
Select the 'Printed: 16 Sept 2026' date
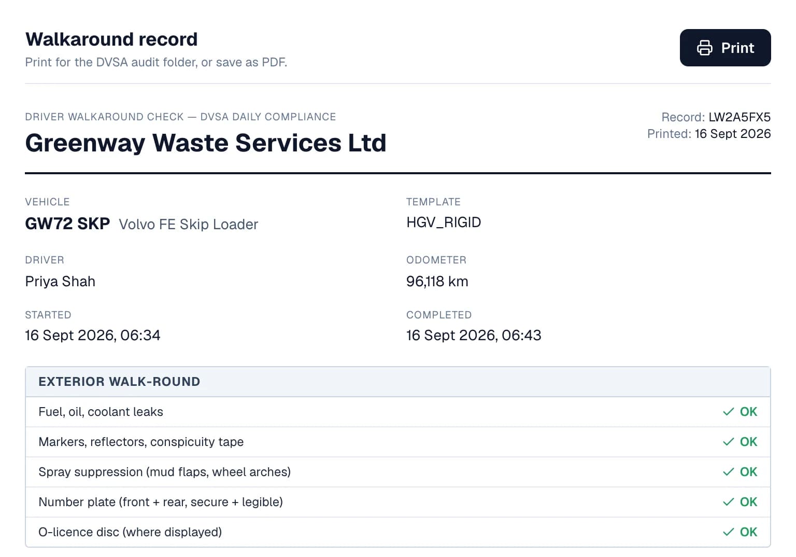(x=709, y=134)
